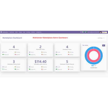Open the Sales menu
This screenshot has width=108, height=108.
coord(24,32)
